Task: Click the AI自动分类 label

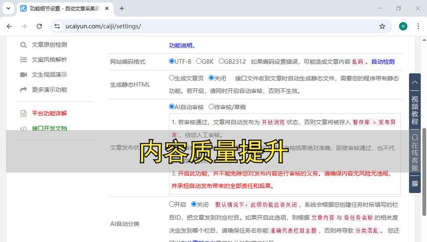Action: click(x=125, y=224)
